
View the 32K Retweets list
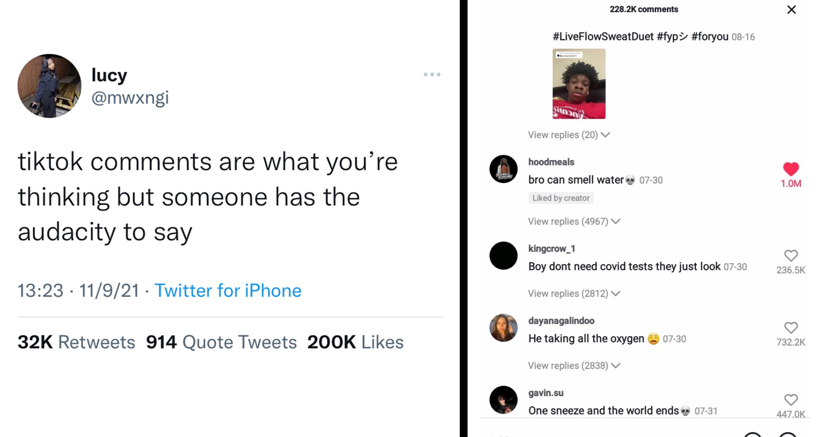76,342
